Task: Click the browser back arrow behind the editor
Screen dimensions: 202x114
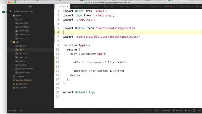Action: pos(3,7)
